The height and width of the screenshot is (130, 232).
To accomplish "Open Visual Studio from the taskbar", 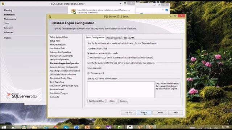I will 108,127.
